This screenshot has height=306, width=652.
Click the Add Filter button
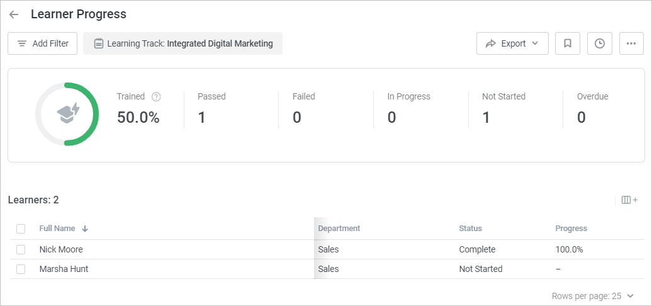tap(43, 43)
